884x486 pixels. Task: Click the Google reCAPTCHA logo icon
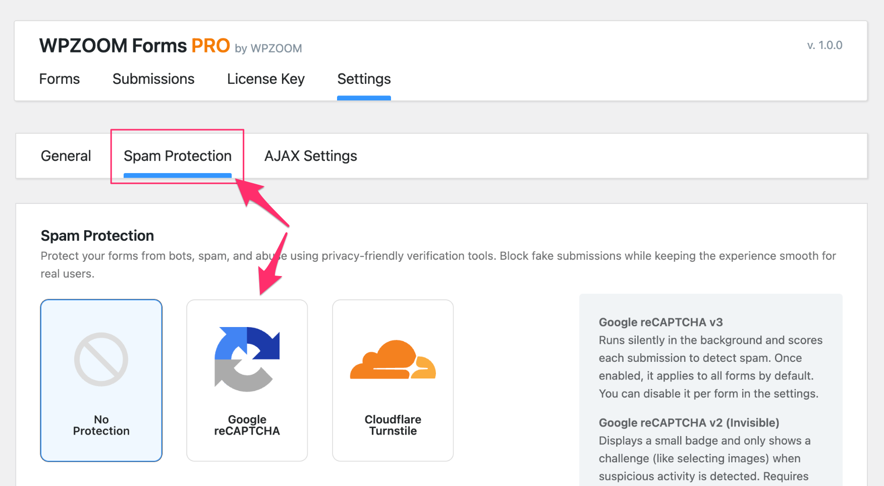point(247,359)
